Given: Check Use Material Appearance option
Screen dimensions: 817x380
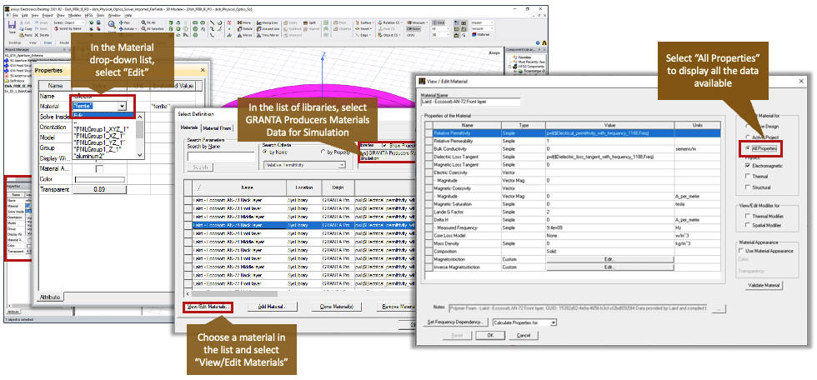Looking at the screenshot, I should coord(743,251).
